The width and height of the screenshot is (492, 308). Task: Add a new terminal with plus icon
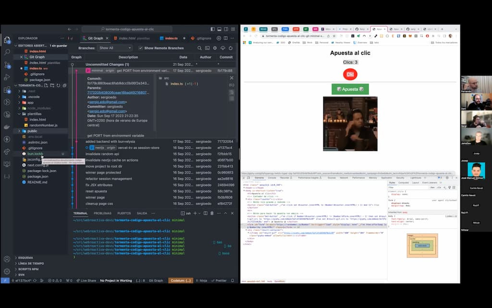195,213
